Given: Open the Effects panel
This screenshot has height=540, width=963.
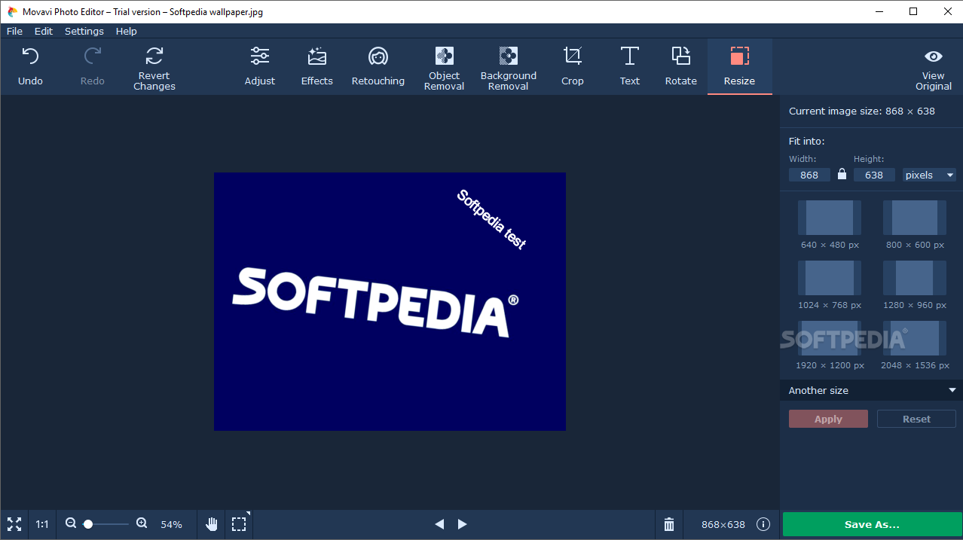Looking at the screenshot, I should (x=317, y=66).
